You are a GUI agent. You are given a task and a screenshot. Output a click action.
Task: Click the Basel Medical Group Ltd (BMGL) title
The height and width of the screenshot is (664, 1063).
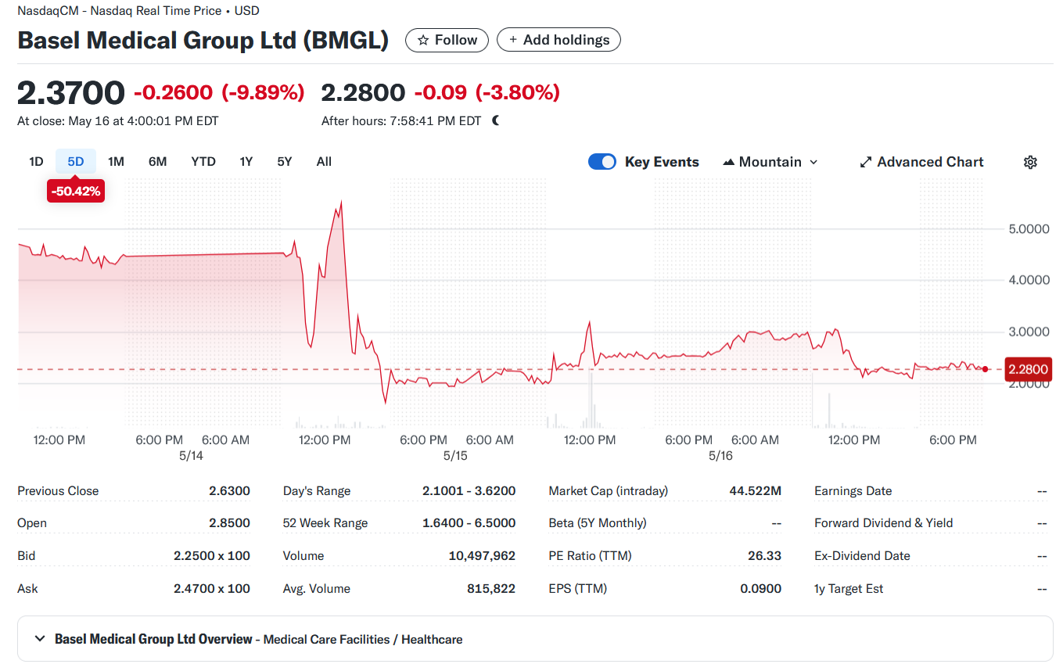(x=203, y=40)
